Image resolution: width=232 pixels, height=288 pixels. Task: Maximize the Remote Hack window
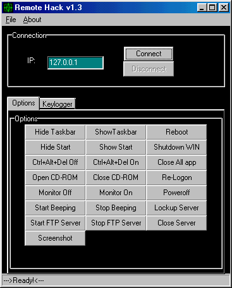(x=212, y=8)
